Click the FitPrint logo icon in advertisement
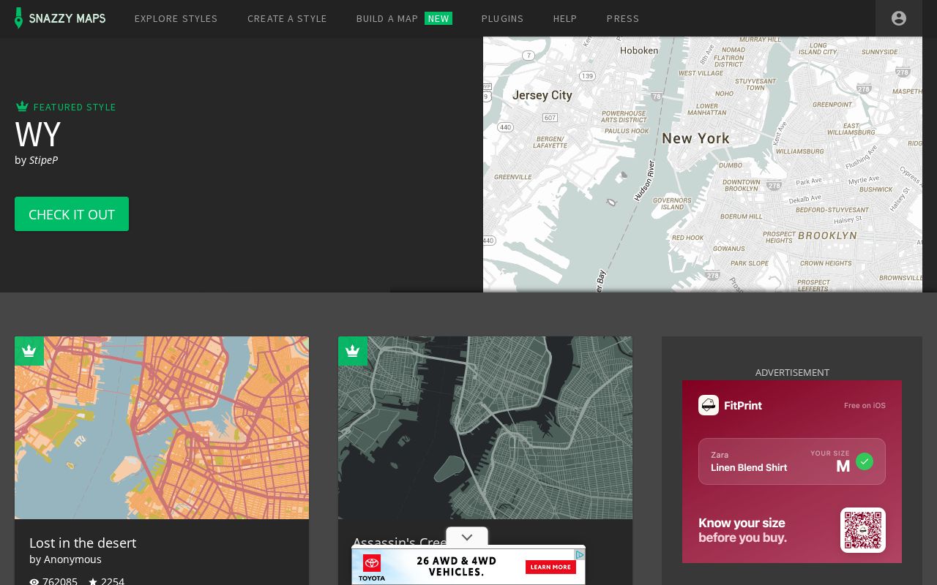The image size is (937, 585). click(709, 405)
